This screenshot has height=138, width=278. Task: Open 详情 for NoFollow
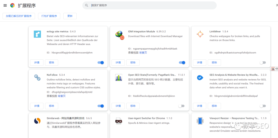tap(37, 106)
